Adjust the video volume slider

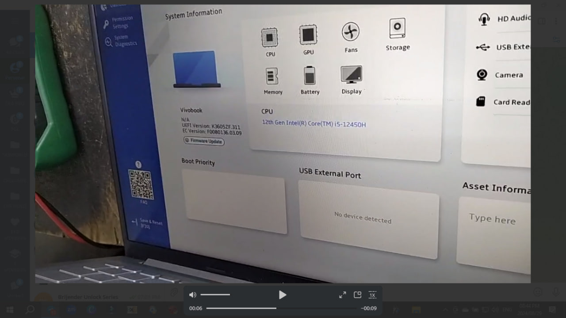tap(215, 295)
